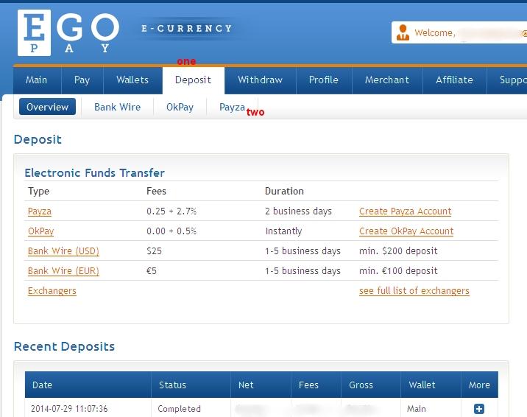527x417 pixels.
Task: Open the Profile tab
Action: (x=324, y=80)
